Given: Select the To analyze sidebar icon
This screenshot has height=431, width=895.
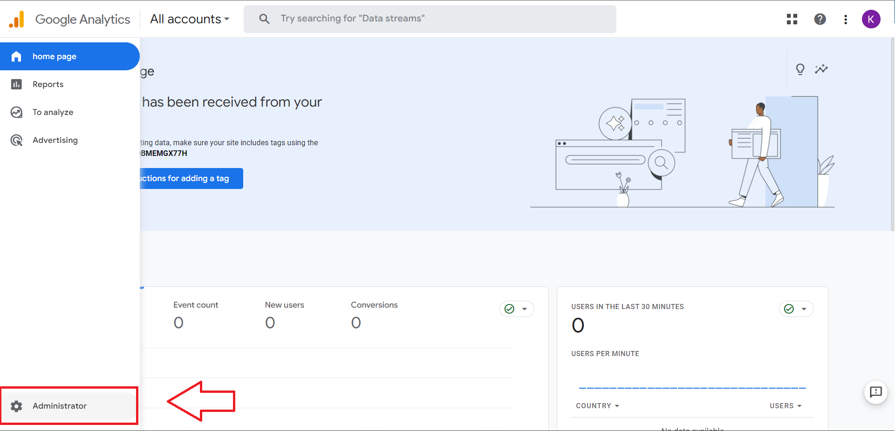Looking at the screenshot, I should [16, 112].
